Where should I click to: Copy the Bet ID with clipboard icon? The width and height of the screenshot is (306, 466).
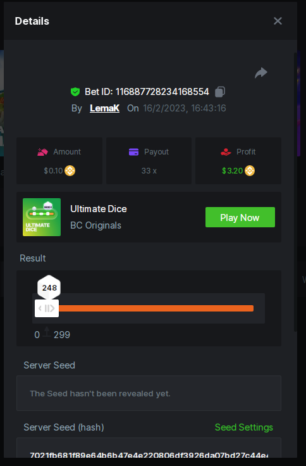point(220,92)
